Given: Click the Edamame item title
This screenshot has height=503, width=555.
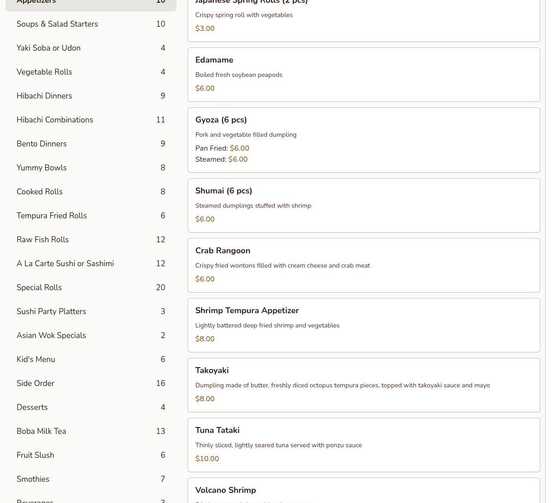Looking at the screenshot, I should point(214,60).
